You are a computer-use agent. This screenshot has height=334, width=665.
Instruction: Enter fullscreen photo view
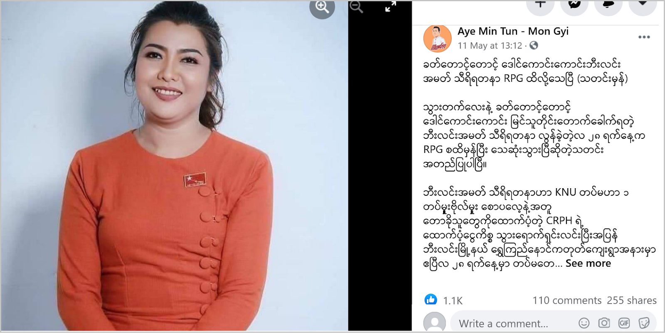[390, 6]
